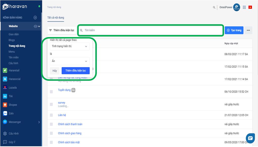Image resolution: width=258 pixels, height=147 pixels.
Task: Open the survey page link
Action: point(62,103)
